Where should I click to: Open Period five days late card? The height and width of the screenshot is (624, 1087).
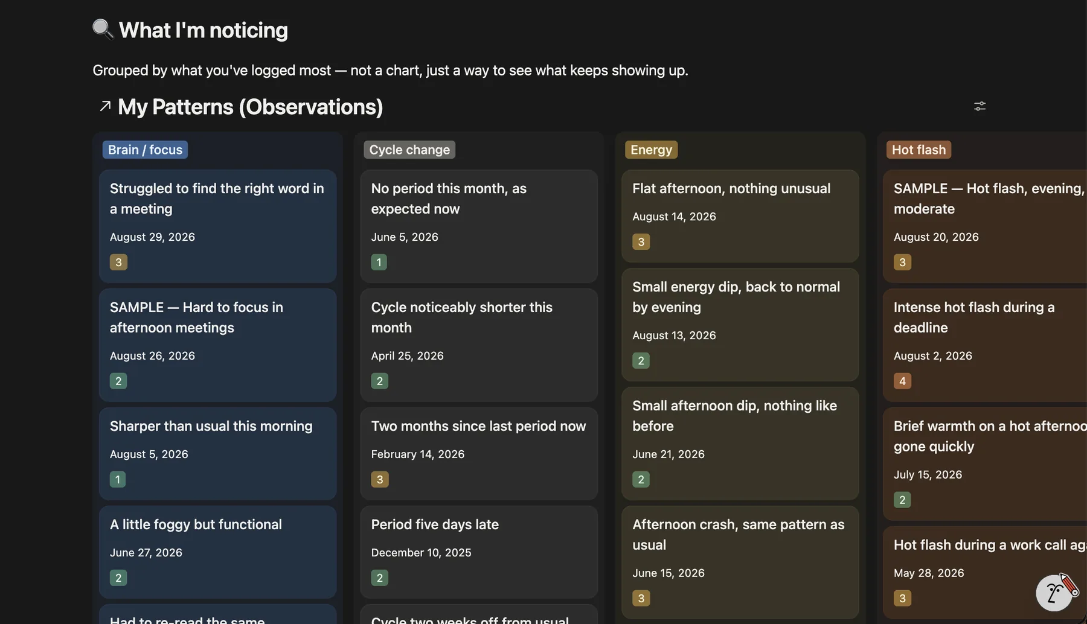[x=479, y=552]
